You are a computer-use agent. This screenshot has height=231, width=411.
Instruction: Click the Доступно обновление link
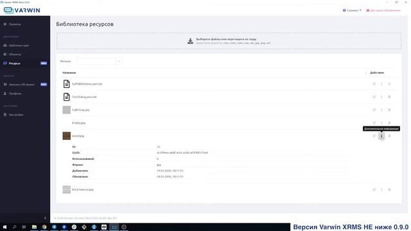[383, 10]
